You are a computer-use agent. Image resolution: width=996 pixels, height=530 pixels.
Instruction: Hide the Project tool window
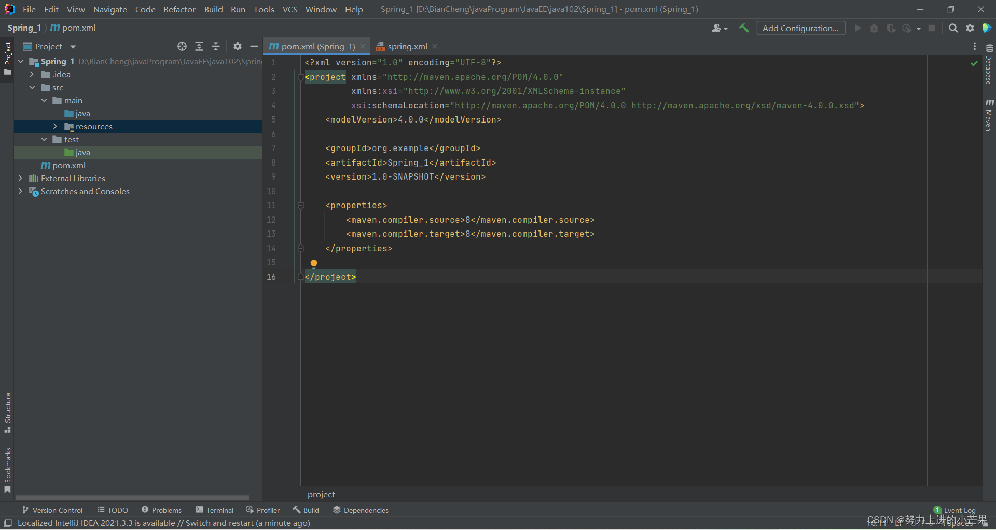coord(254,46)
